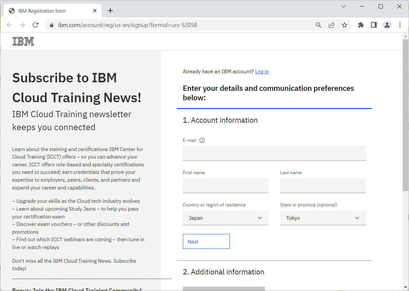Reload the registration page

point(35,25)
